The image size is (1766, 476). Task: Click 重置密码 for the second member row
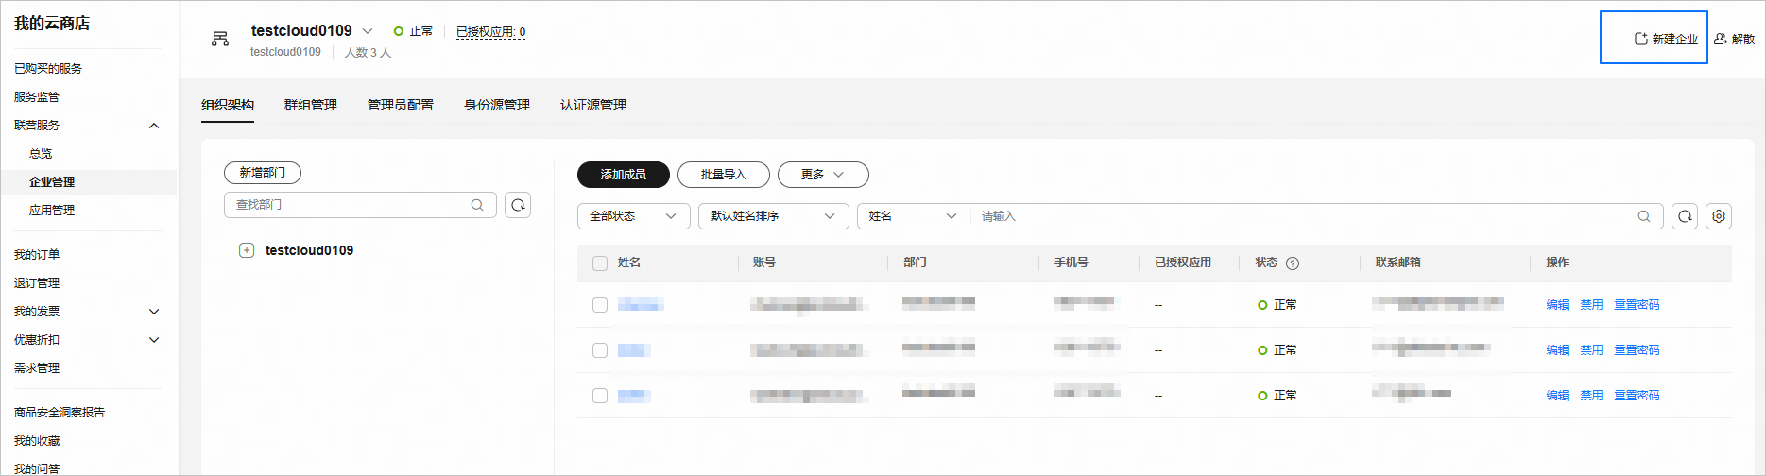coord(1637,350)
